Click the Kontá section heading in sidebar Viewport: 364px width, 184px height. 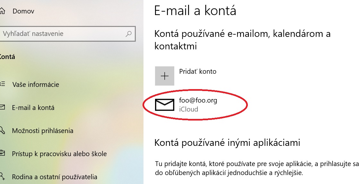(x=7, y=57)
